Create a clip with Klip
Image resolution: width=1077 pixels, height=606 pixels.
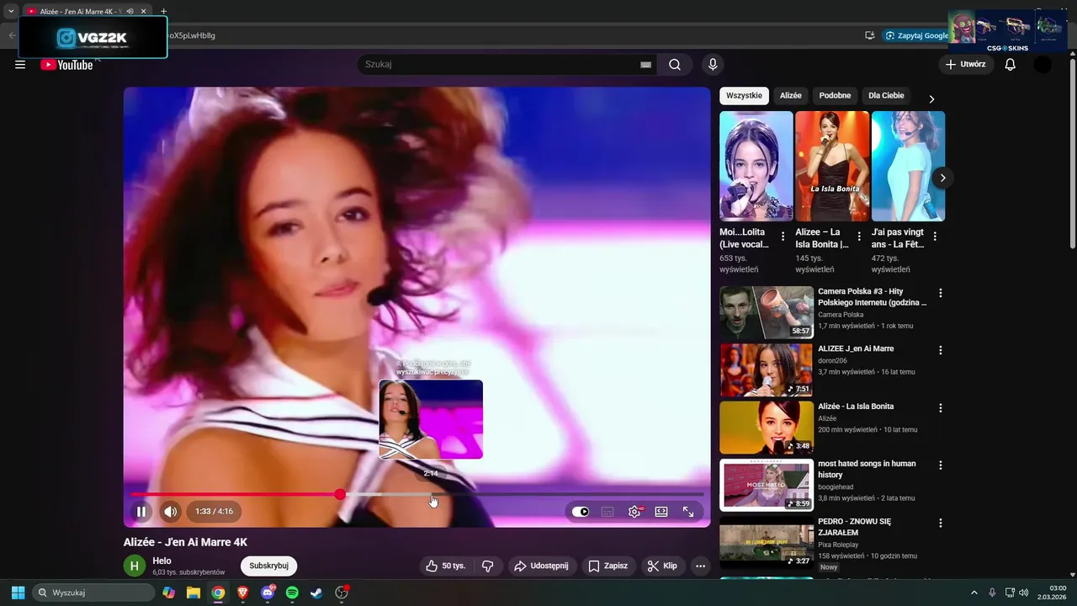click(x=662, y=566)
